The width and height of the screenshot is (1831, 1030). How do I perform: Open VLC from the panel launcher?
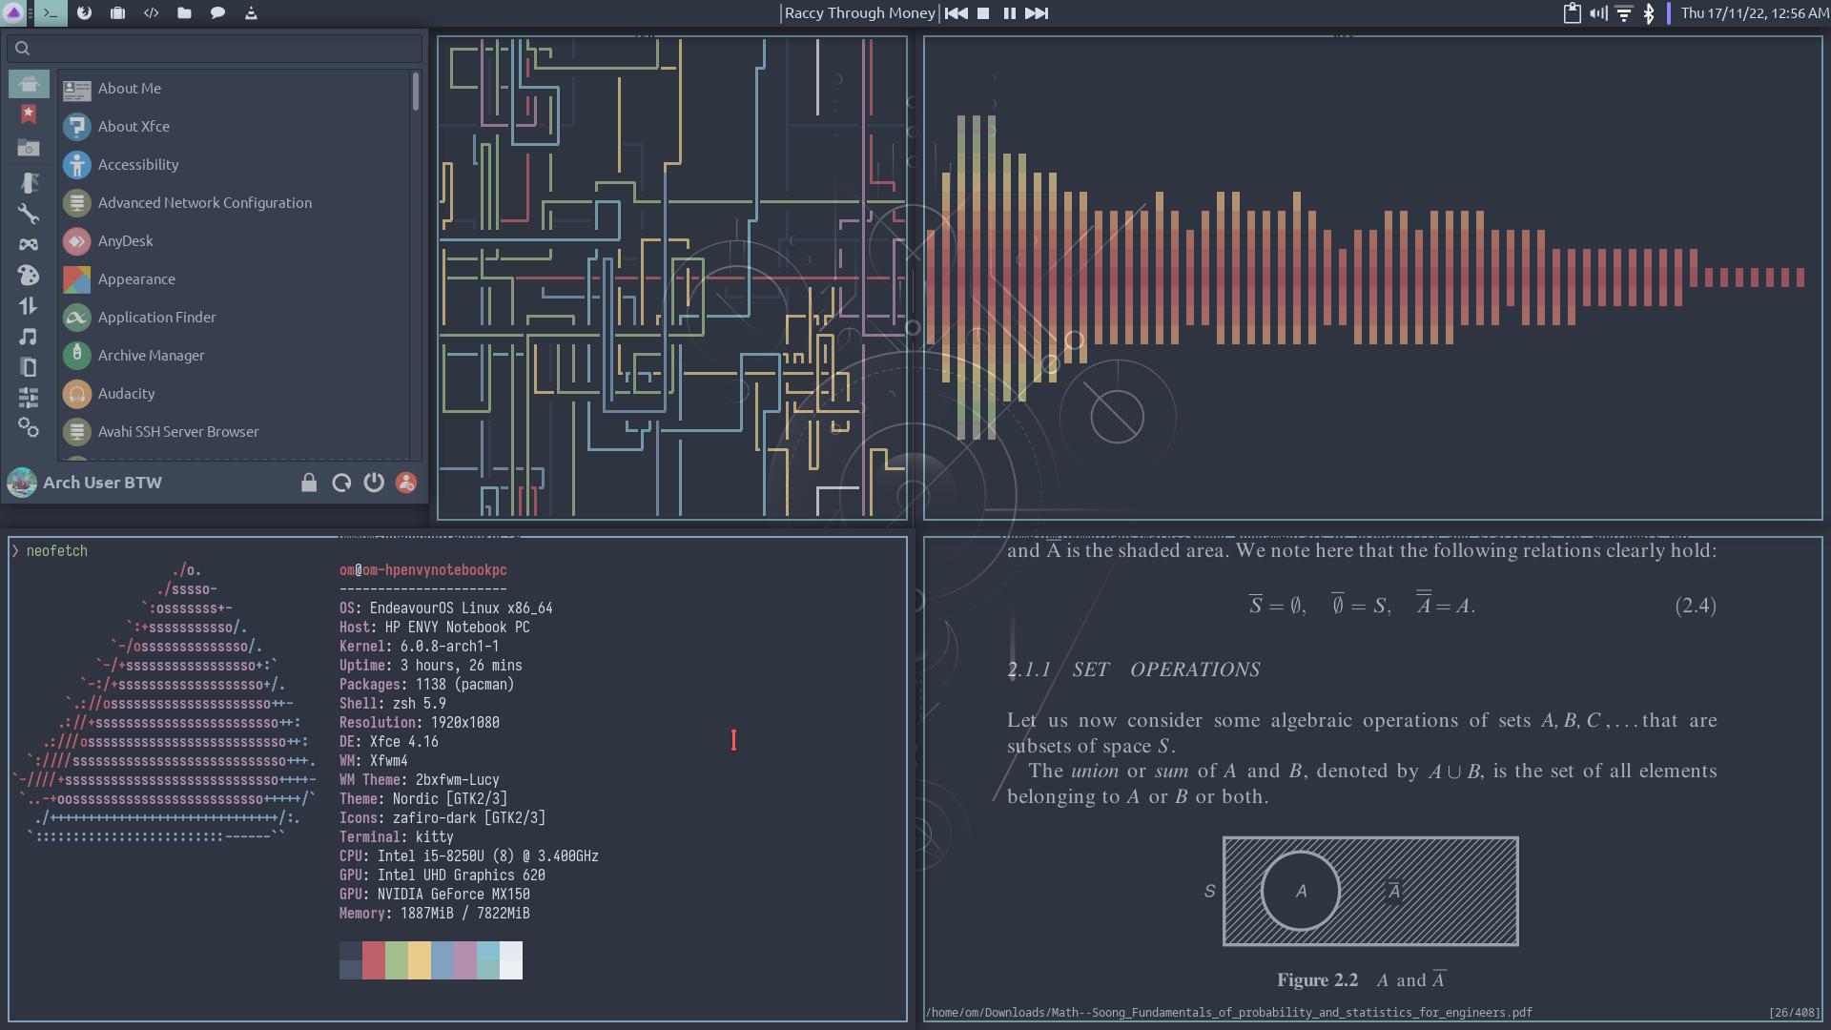[251, 13]
